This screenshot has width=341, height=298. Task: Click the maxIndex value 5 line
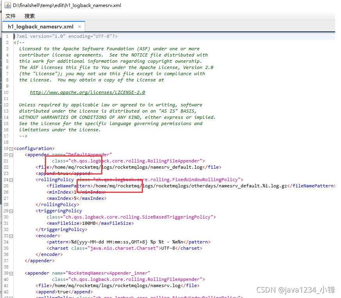pos(77,198)
